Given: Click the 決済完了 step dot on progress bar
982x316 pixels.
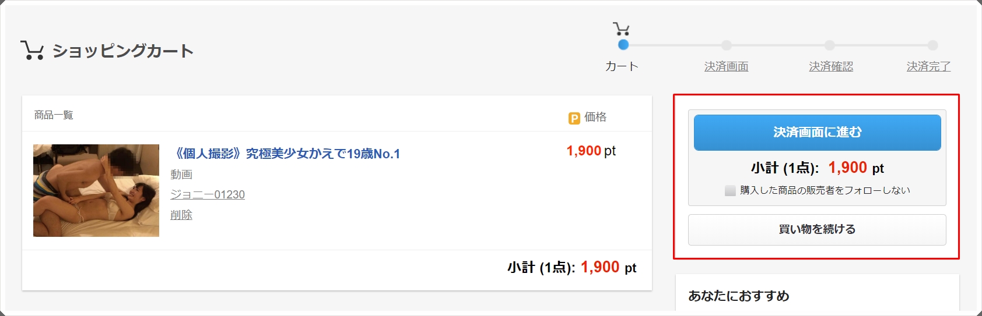Looking at the screenshot, I should coord(932,45).
